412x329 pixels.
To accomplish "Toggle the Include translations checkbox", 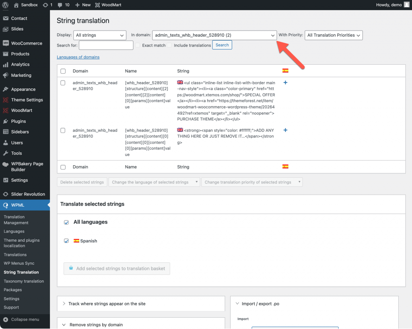I will [169, 45].
